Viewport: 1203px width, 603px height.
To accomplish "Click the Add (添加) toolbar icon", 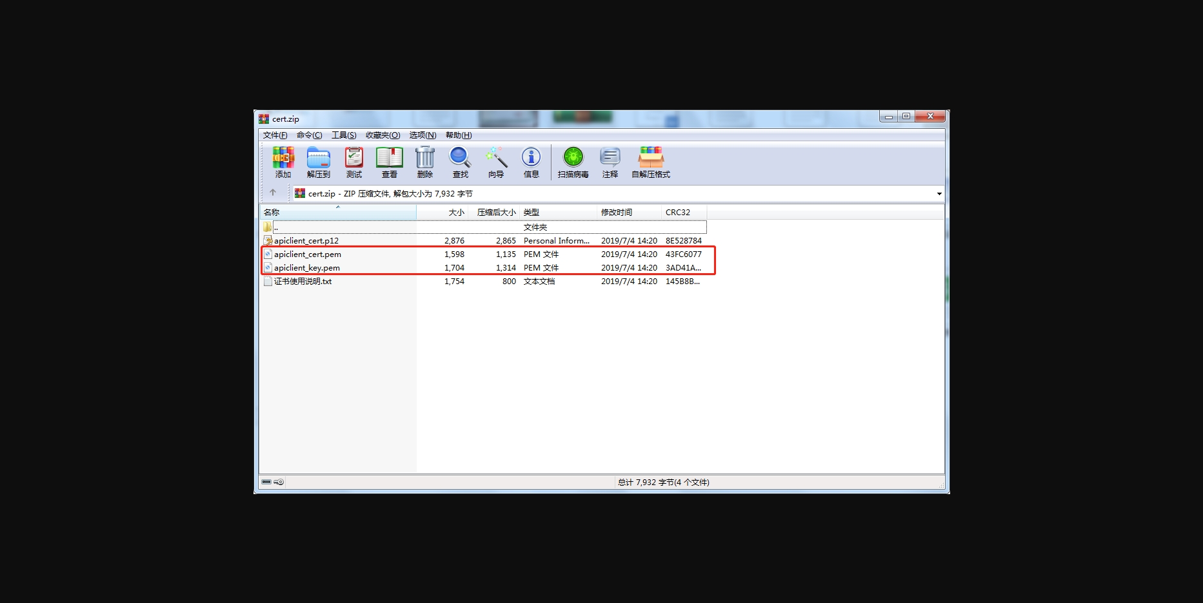I will [283, 162].
